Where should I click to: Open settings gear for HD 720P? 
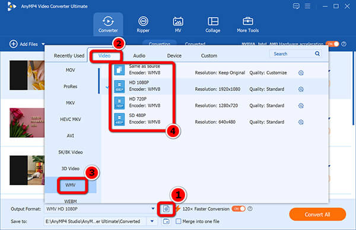point(301,106)
